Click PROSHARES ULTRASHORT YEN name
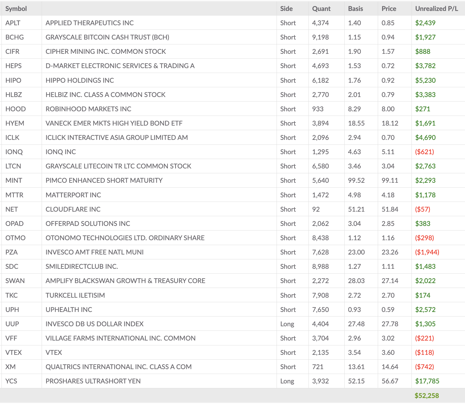465x405 pixels. [x=93, y=381]
